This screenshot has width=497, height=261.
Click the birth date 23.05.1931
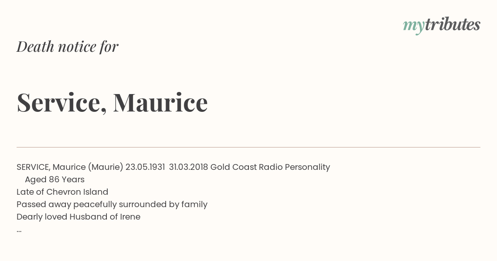[x=145, y=167]
